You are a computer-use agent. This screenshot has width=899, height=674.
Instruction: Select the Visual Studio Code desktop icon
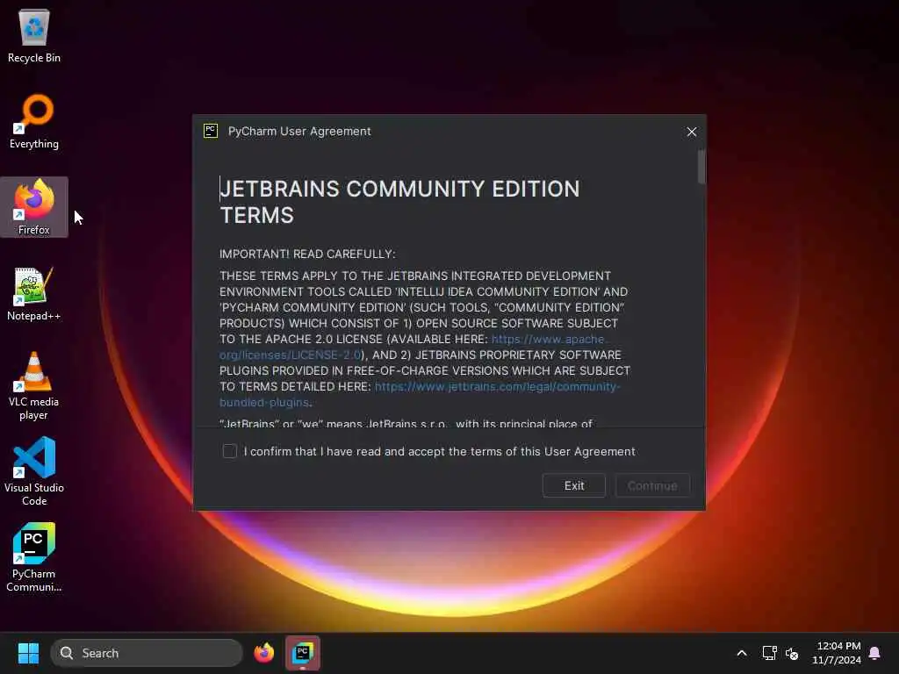(x=34, y=471)
